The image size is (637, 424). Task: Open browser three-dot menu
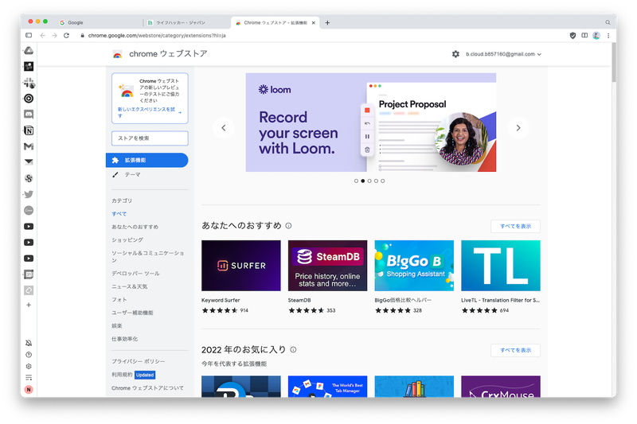[608, 35]
